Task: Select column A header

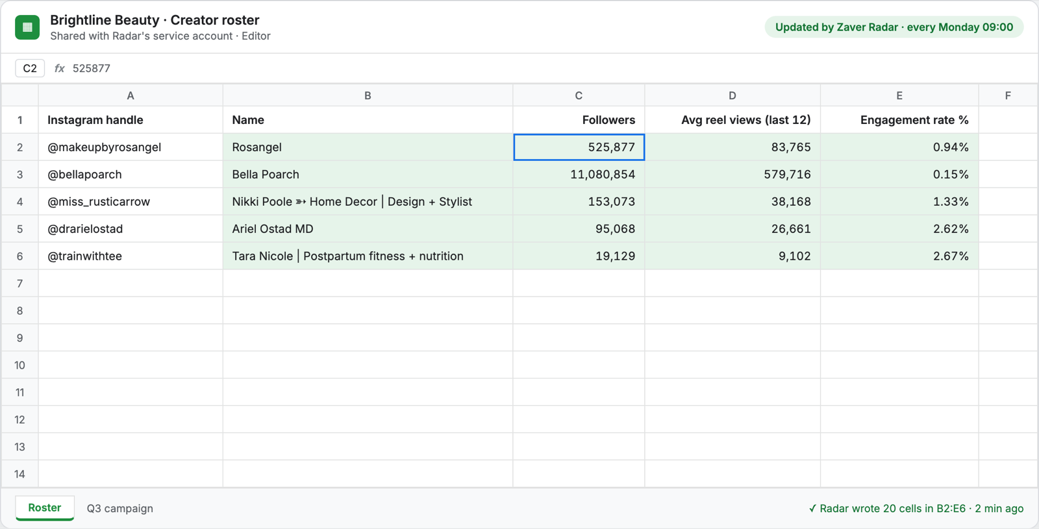Action: click(131, 95)
